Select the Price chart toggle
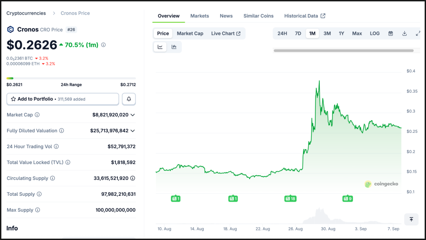This screenshot has height=240, width=426. pyautogui.click(x=163, y=34)
